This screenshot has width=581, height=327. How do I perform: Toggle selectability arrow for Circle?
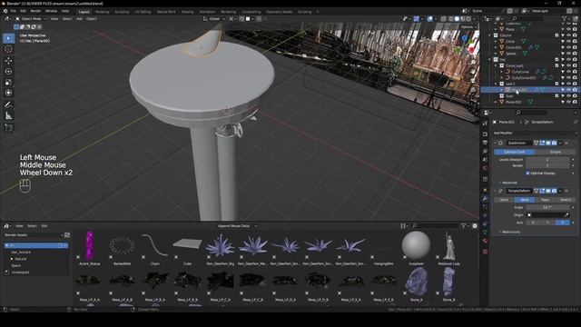pos(563,42)
